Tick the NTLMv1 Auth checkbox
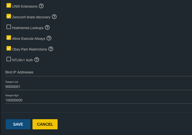This screenshot has width=192, height=135. pos(9,59)
